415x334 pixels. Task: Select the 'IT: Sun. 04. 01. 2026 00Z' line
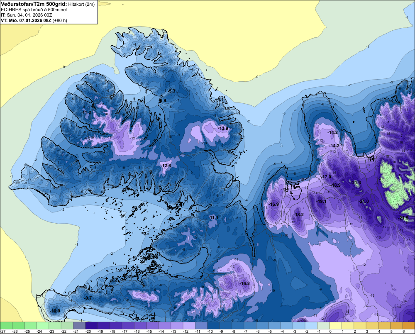click(x=27, y=15)
